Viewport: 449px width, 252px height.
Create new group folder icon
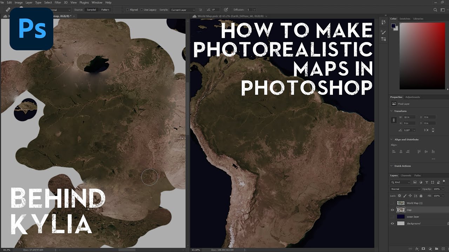tap(436, 249)
